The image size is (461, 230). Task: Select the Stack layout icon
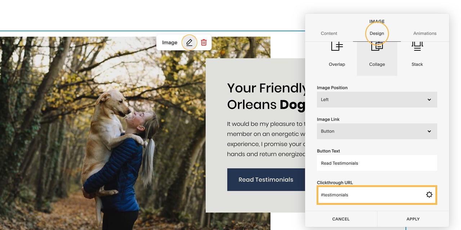click(417, 52)
